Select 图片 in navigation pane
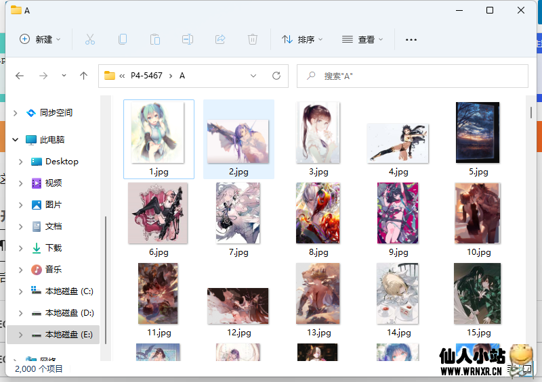 coord(54,205)
